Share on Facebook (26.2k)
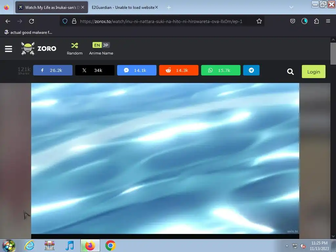The image size is (336, 252). (53, 70)
